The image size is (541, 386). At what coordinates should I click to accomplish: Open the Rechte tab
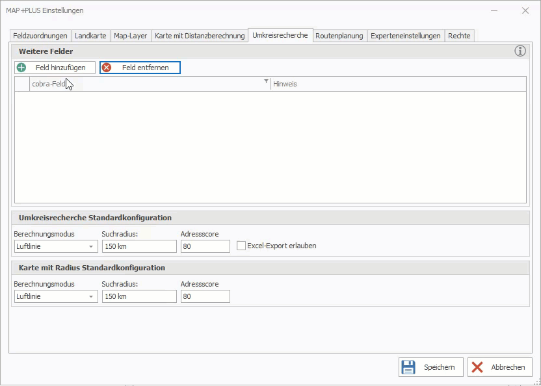pyautogui.click(x=459, y=36)
